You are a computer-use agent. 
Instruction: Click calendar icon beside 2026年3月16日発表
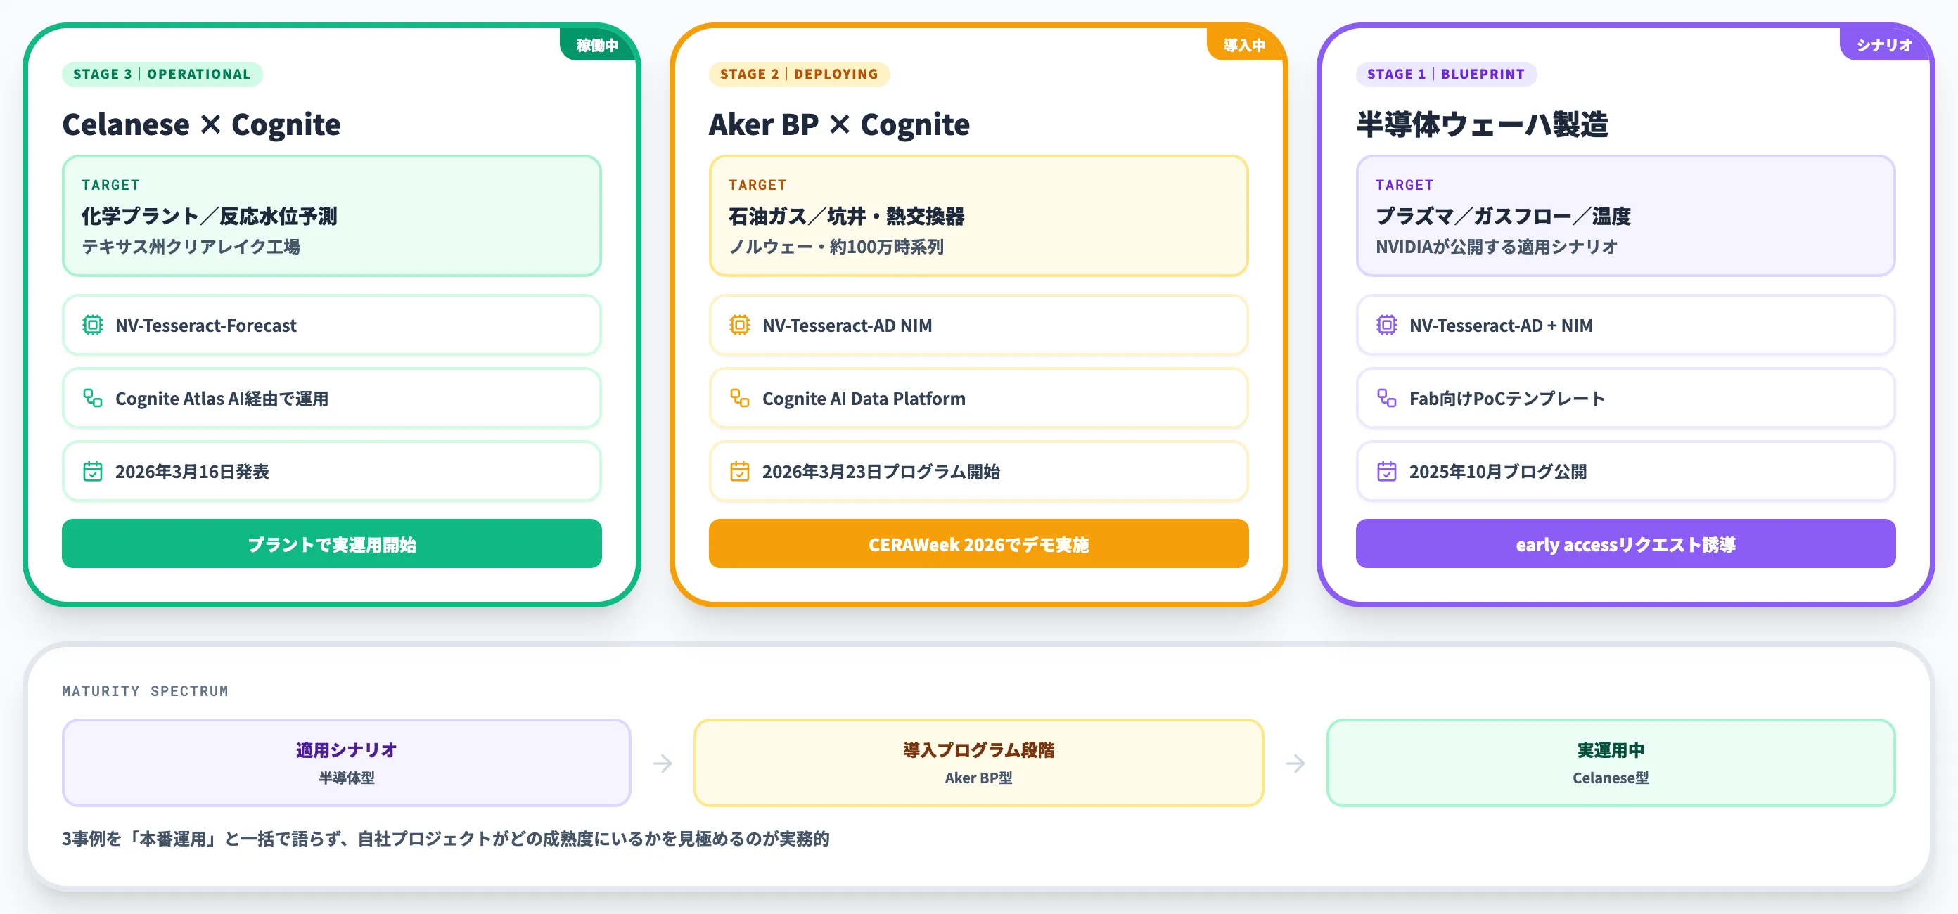(x=93, y=471)
